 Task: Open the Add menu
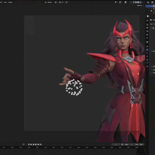click(x=5, y=2)
